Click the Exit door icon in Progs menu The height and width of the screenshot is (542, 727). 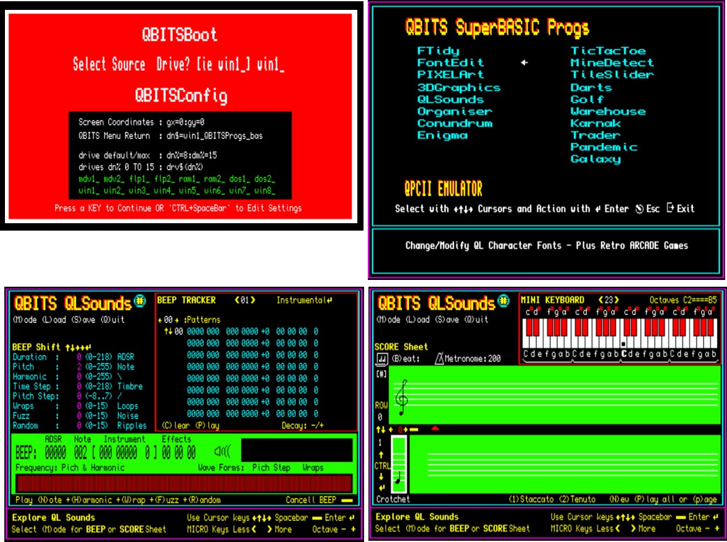[x=670, y=208]
